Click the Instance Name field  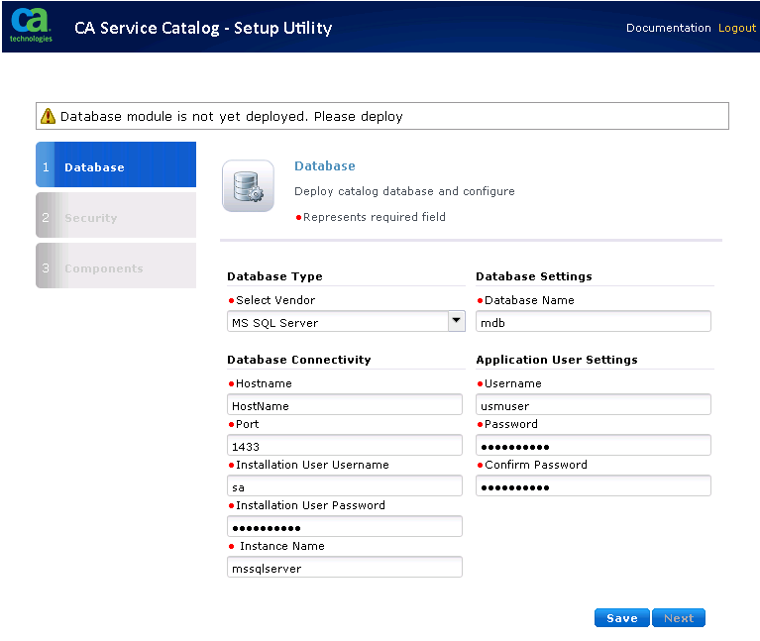[344, 567]
